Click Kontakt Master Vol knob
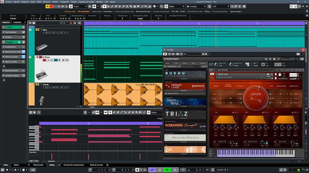The width and height of the screenshot is (309, 173). (x=216, y=65)
